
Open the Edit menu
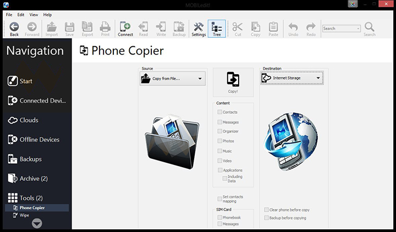(21, 15)
